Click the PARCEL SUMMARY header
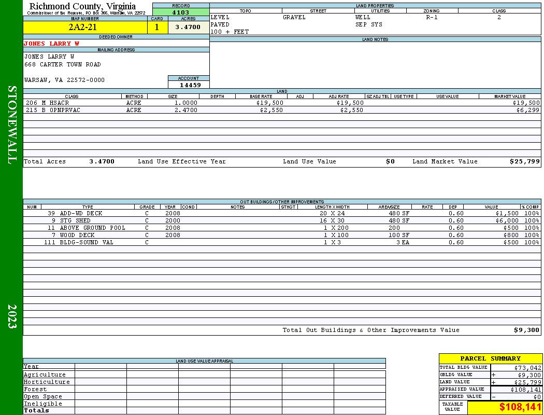 point(490,358)
